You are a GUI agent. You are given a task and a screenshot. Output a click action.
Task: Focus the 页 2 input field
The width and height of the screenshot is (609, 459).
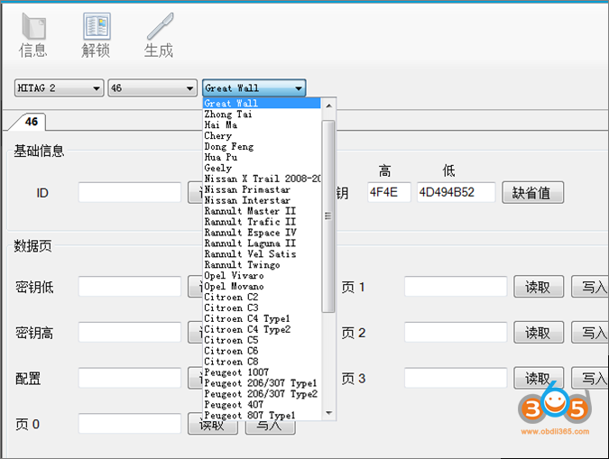tap(456, 333)
